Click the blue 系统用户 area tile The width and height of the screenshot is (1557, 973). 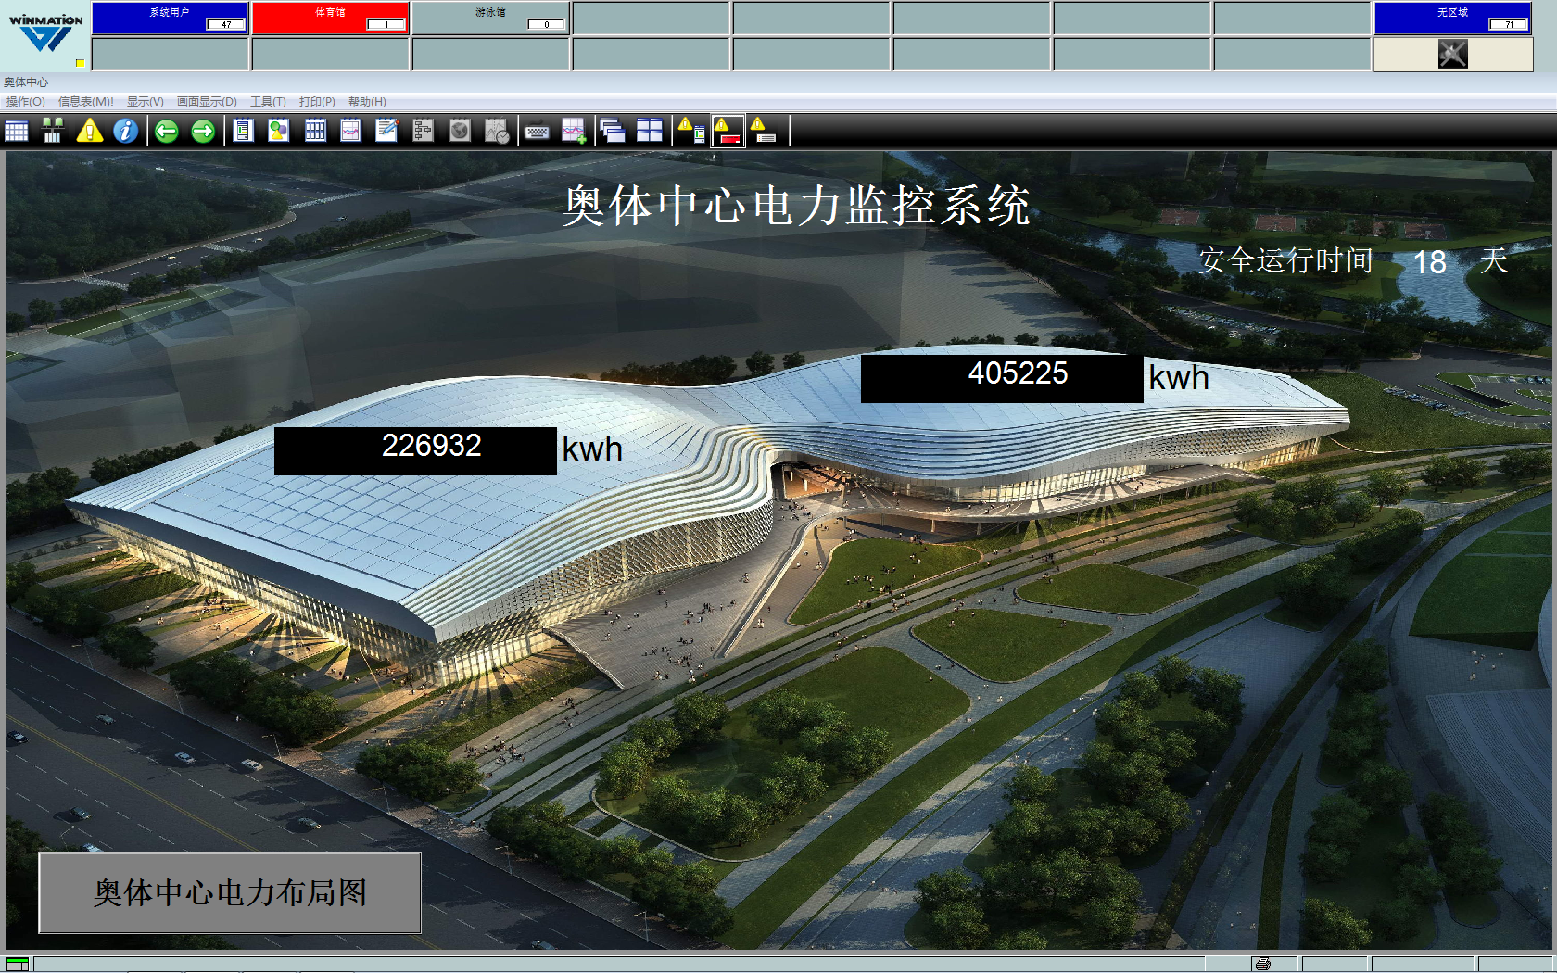[170, 18]
